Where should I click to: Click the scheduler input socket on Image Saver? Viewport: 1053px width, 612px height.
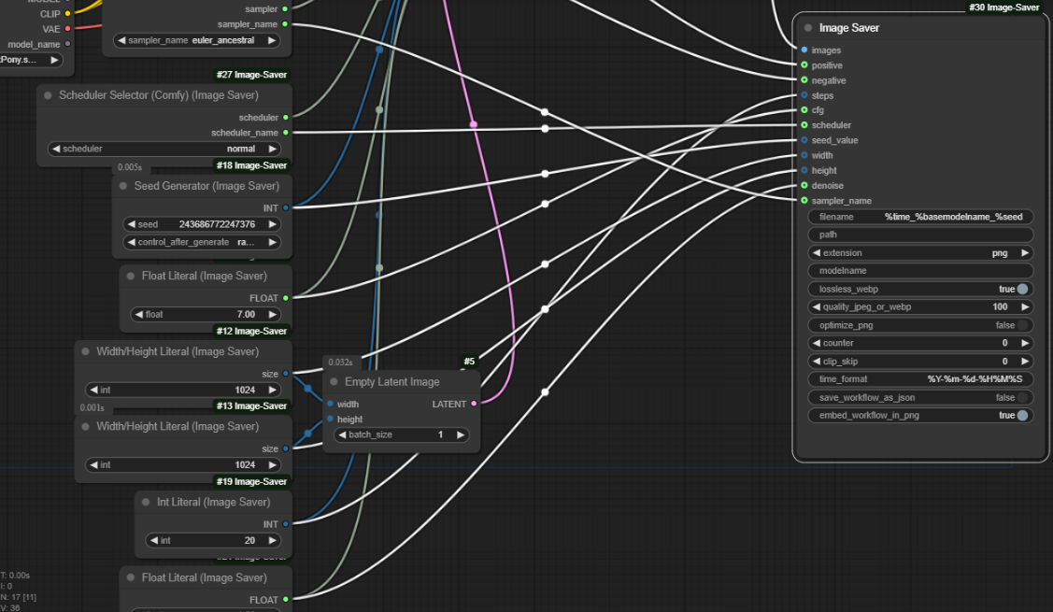point(804,125)
